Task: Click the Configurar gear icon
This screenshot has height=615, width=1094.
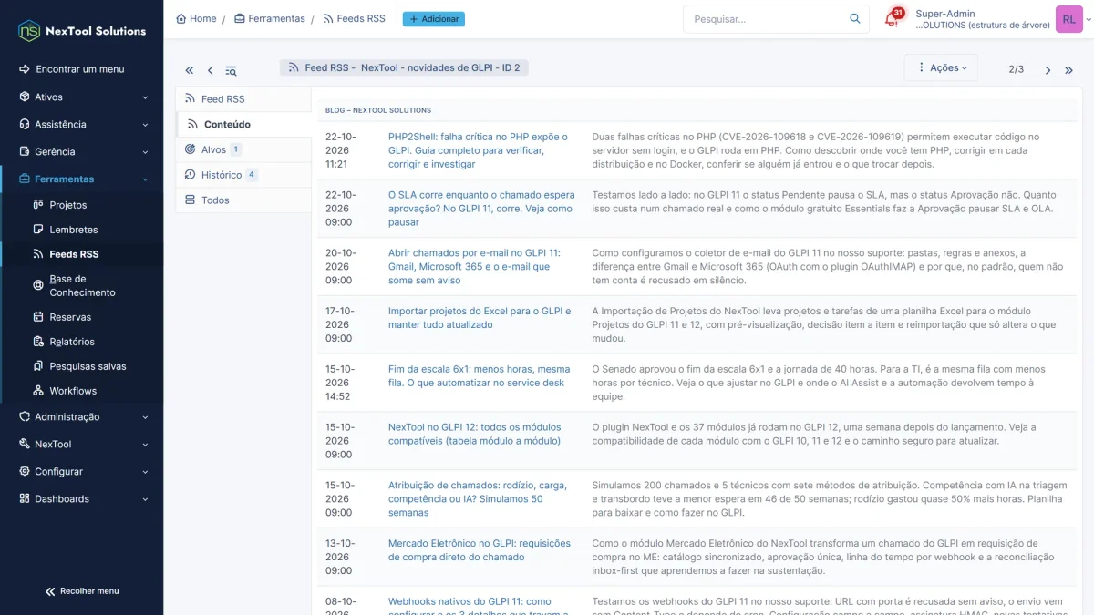Action: point(24,472)
